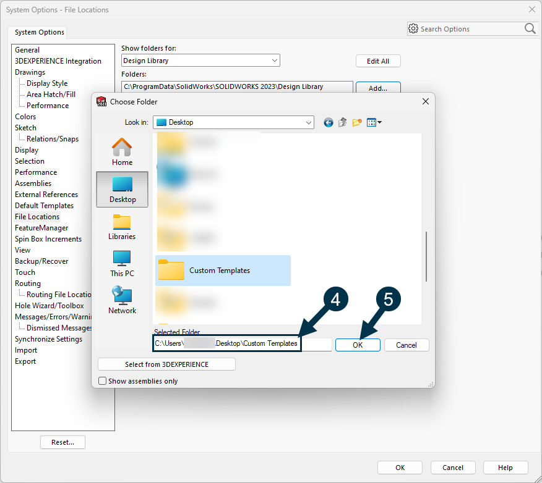The width and height of the screenshot is (542, 483).
Task: Select Synchronize Settings in options tree
Action: pos(48,339)
